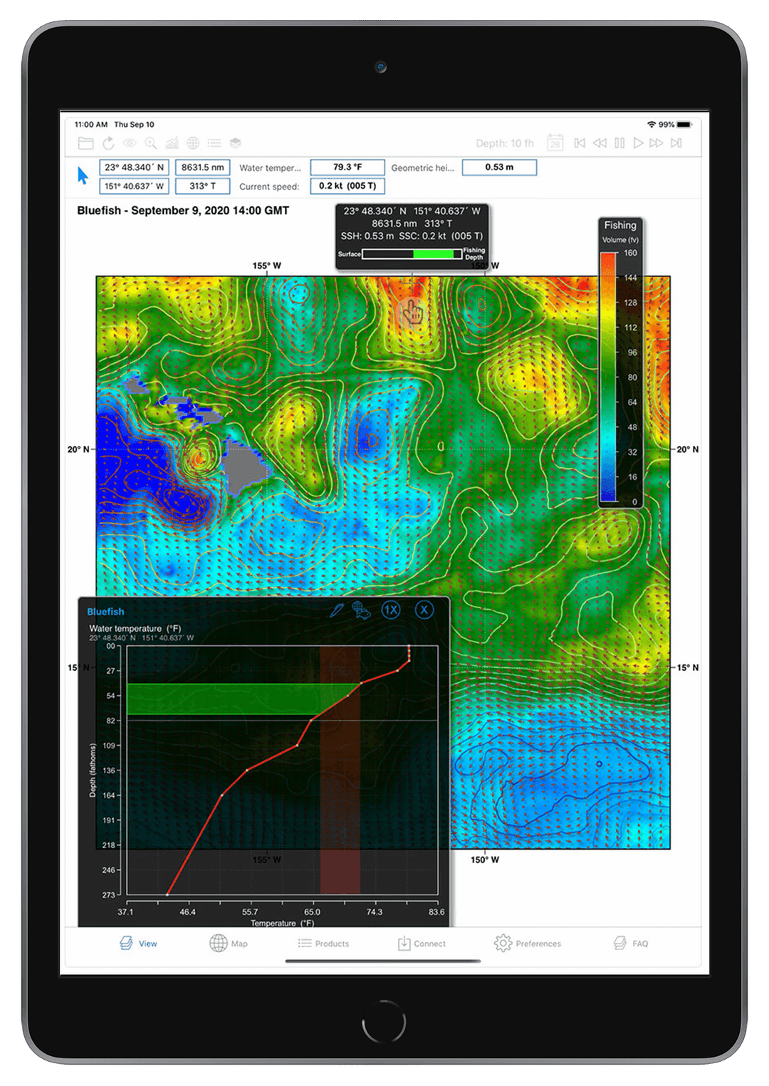Image resolution: width=769 pixels, height=1086 pixels.
Task: Click the Fishing Volume color scale legend
Action: point(620,363)
